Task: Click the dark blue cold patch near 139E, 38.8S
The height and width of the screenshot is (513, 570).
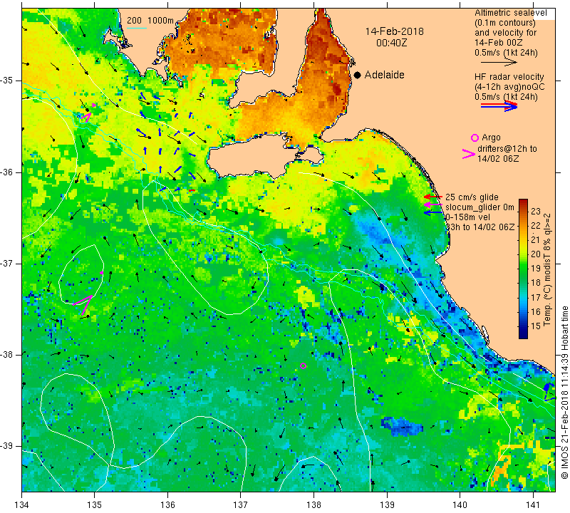Action: 402,427
